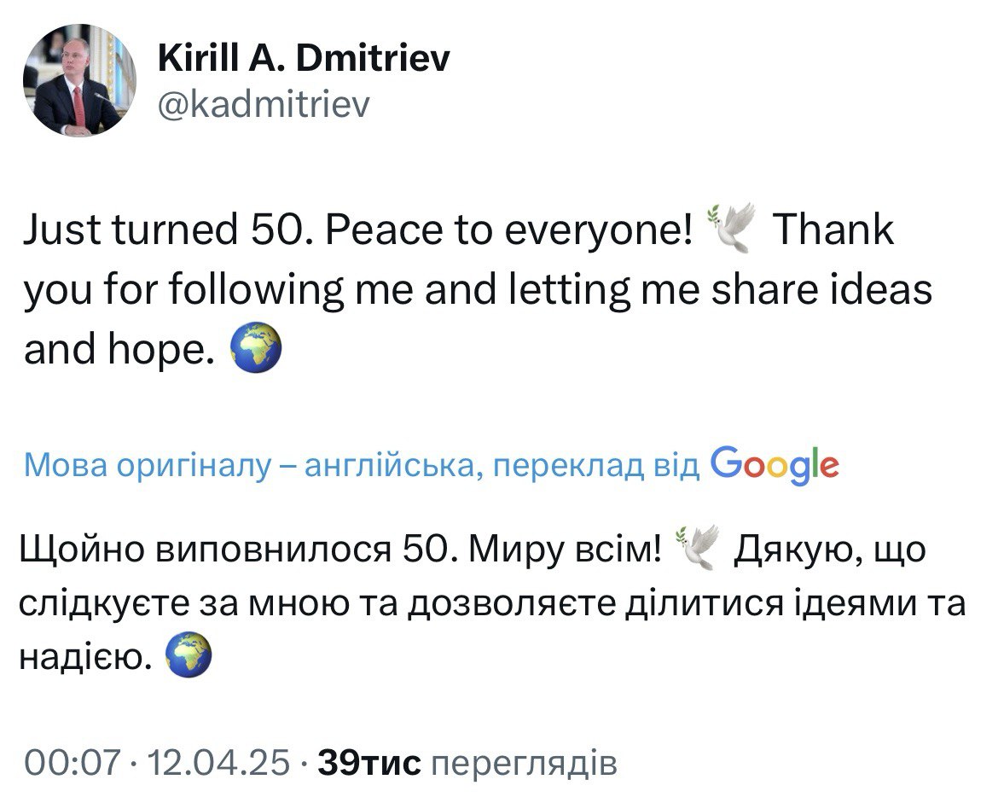Viewport: 998px width, 797px height.
Task: Click the globe emoji after 'and hope.'
Action: (x=256, y=351)
